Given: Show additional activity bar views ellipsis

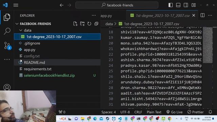Looking at the screenshot, I should [x=7, y=60].
